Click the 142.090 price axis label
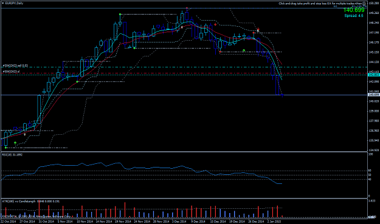The image size is (380, 224). pos(374,82)
